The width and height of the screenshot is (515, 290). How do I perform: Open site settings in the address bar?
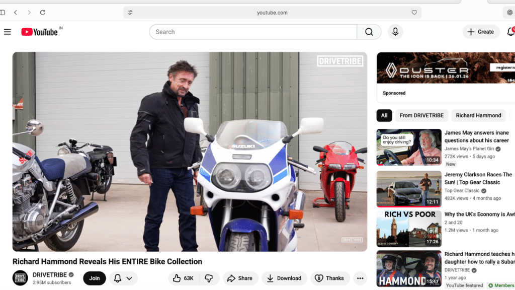(130, 13)
